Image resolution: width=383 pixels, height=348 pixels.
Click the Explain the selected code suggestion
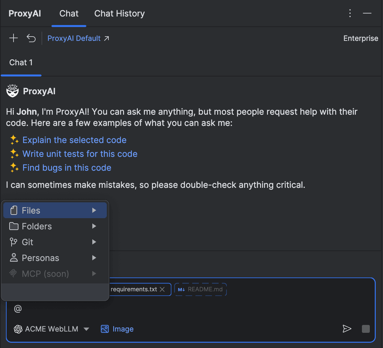74,140
